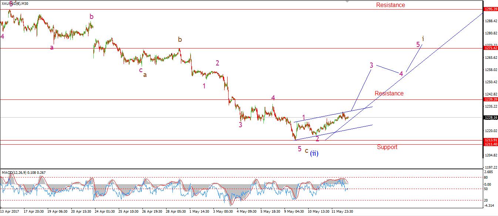The image size is (498, 216).
Task: Select the top Resistance text label
Action: [x=390, y=5]
